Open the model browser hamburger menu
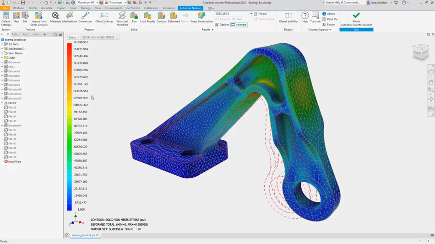This screenshot has height=244, width=435. (x=60, y=34)
